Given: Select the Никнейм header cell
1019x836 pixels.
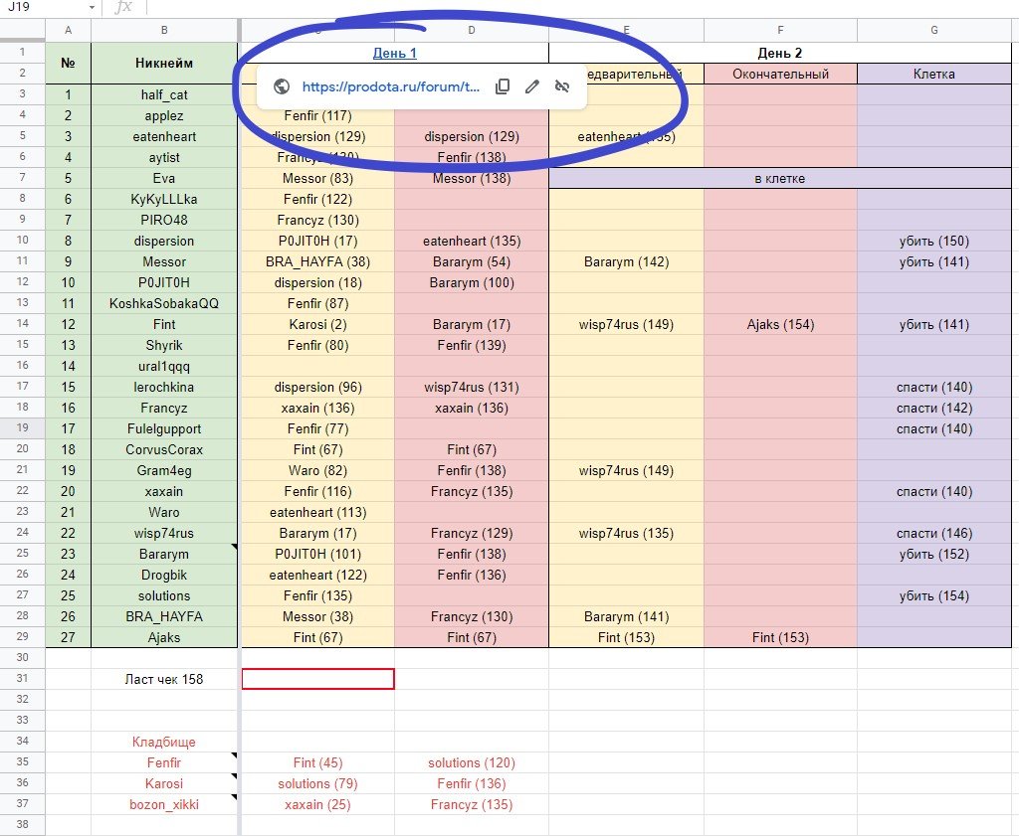Looking at the screenshot, I should [164, 64].
